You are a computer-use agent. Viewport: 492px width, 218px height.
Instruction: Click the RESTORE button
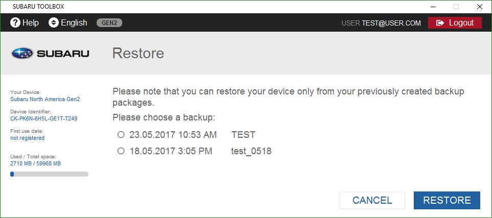click(x=447, y=201)
